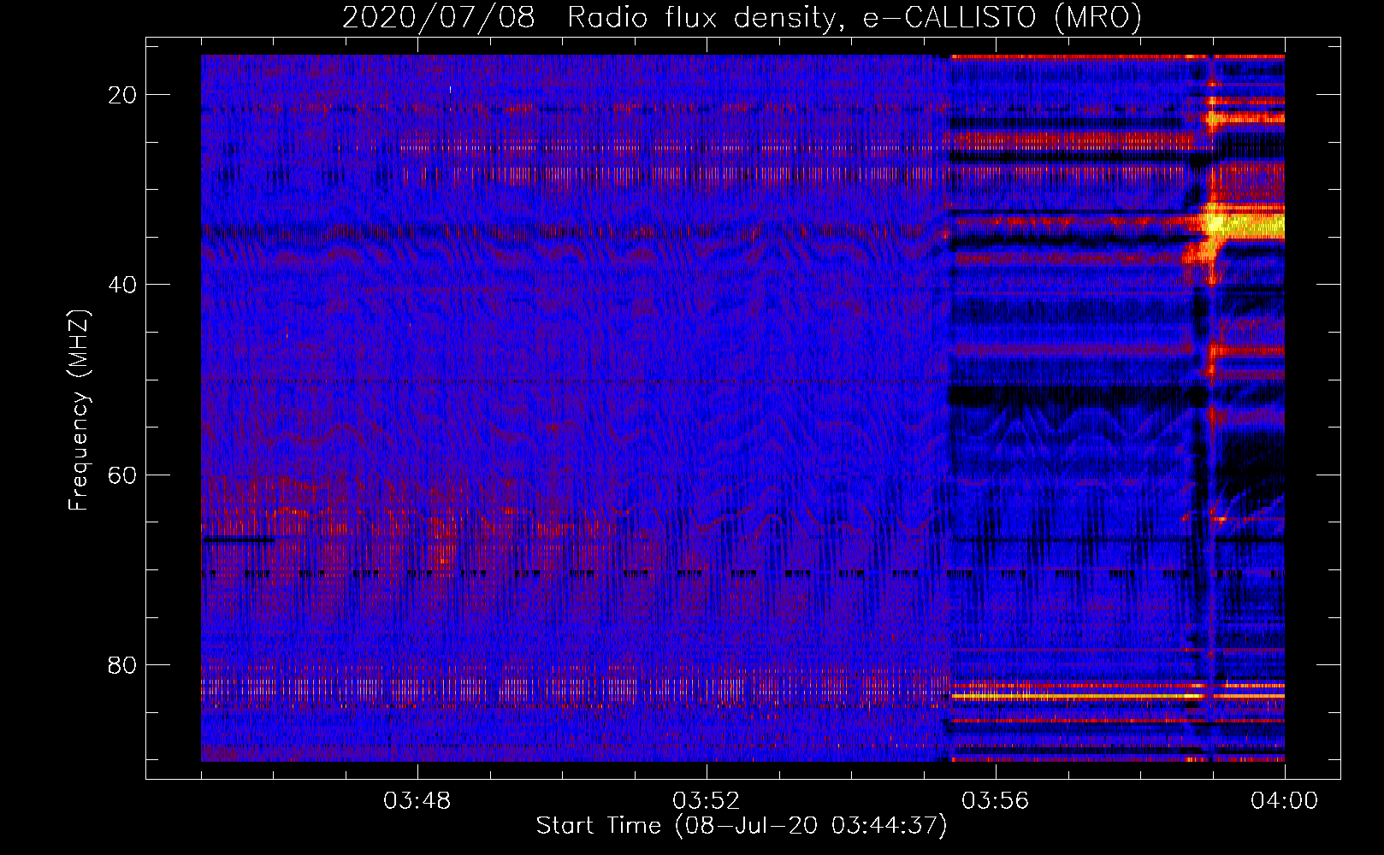The width and height of the screenshot is (1384, 855).
Task: Click the plot title '2020/07/08 Radio flux density, e-CALLISTO (MRO)'
Action: (742, 17)
